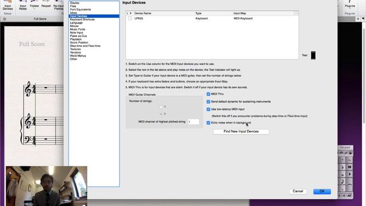
Task: Select the whole note on Keypad
Action: click(x=343, y=174)
